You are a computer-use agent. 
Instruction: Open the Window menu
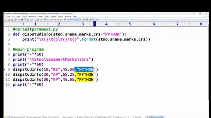(68, 16)
